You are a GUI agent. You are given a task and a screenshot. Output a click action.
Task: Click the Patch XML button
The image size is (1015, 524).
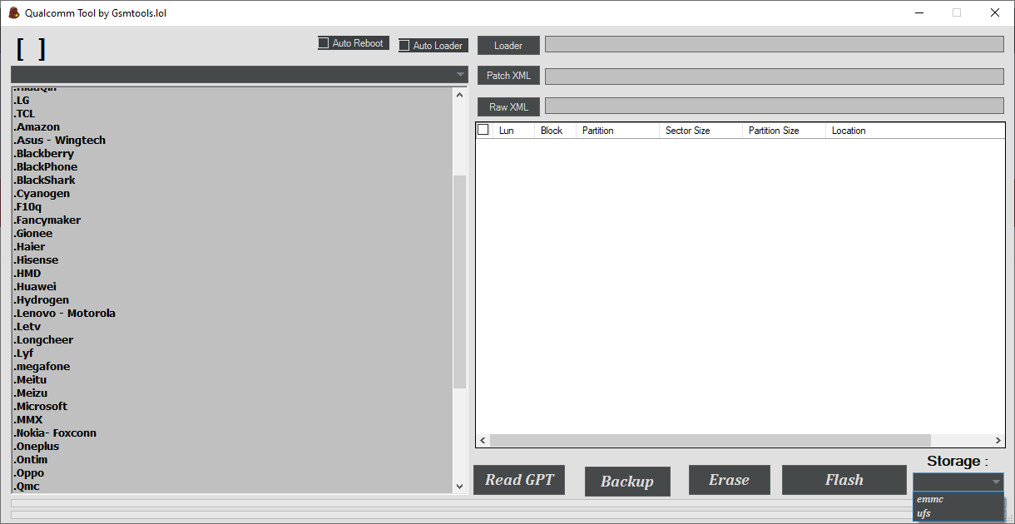coord(507,75)
